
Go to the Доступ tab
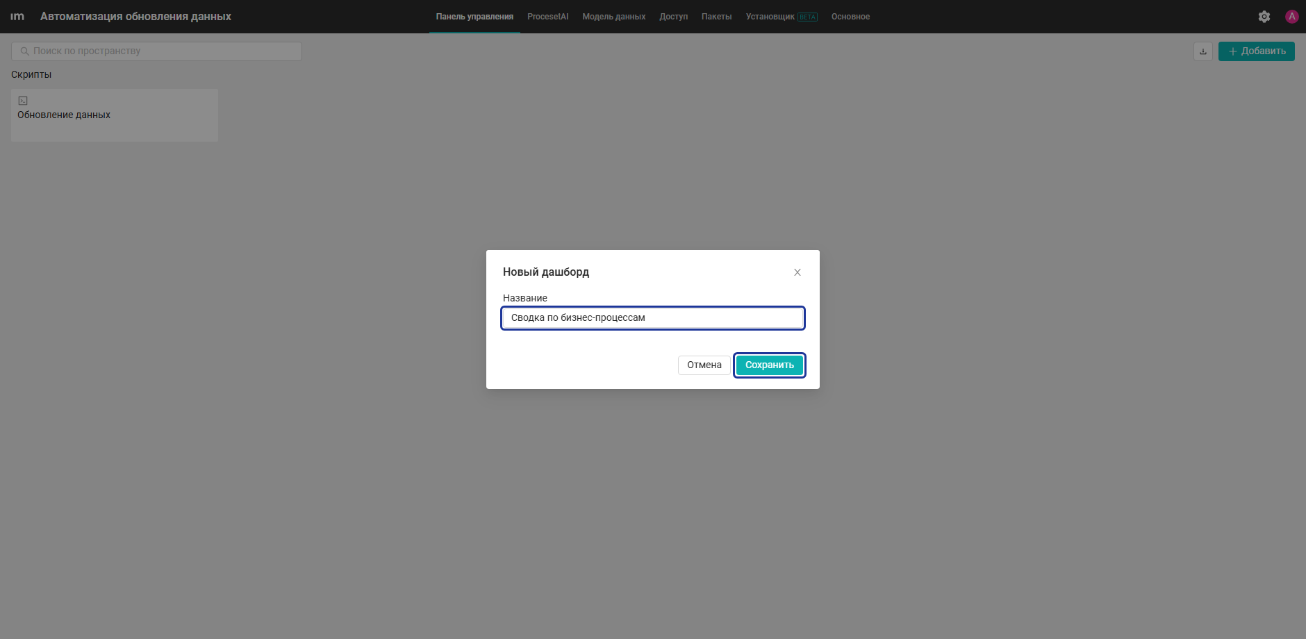pyautogui.click(x=673, y=17)
